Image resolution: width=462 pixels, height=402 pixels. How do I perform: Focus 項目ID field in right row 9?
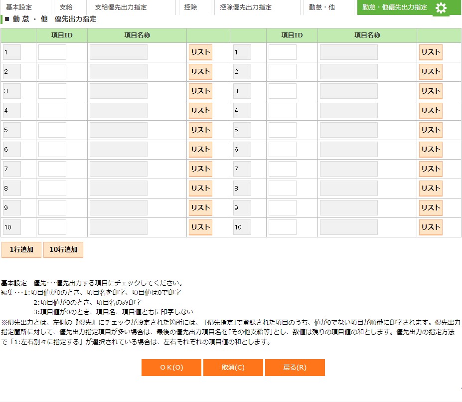283,208
